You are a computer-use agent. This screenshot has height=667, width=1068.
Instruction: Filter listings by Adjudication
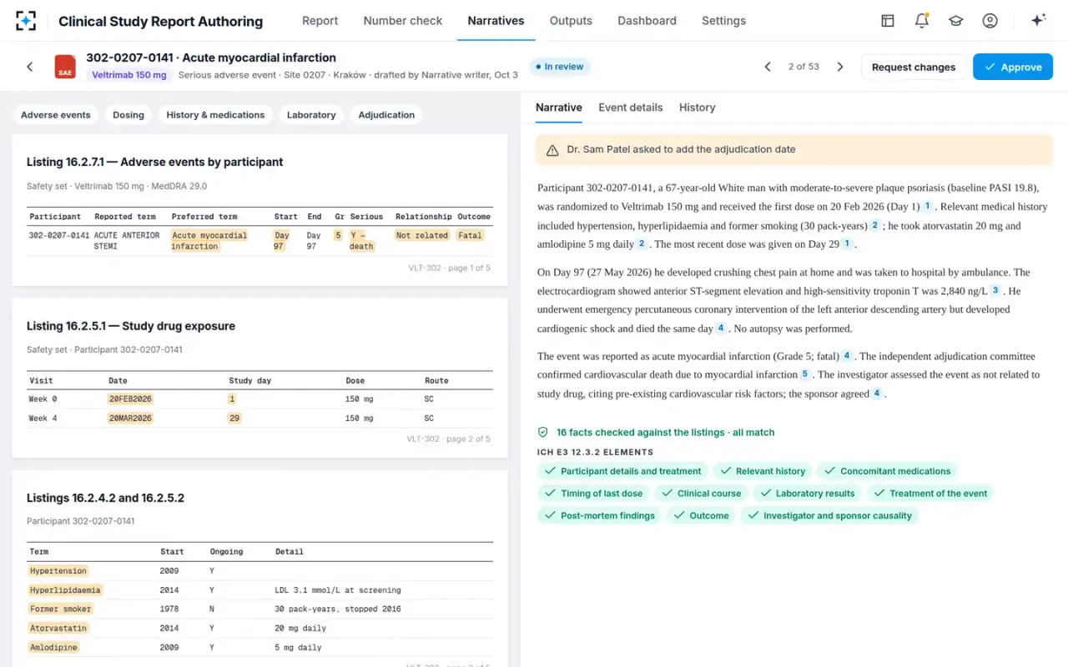[386, 115]
